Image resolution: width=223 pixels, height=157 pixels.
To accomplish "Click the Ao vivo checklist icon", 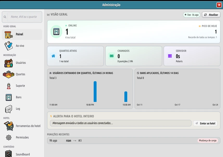I will [9, 46].
